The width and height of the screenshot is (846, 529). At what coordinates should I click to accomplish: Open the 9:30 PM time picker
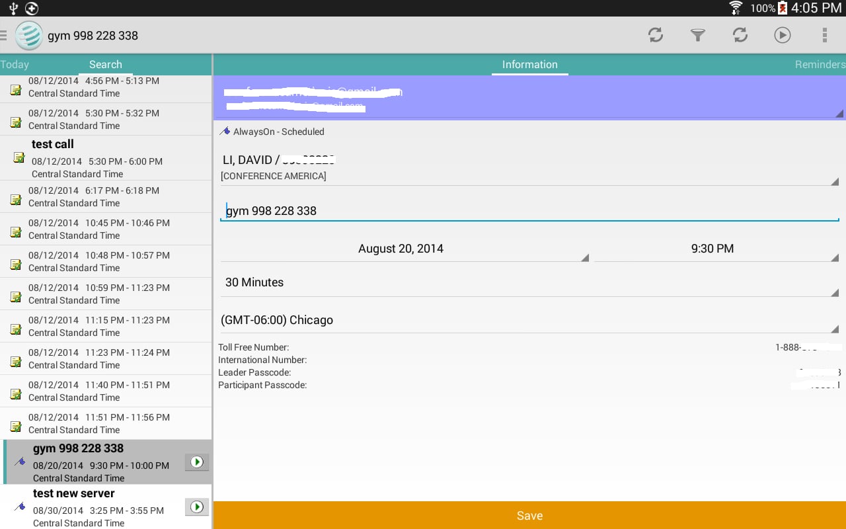(716, 249)
